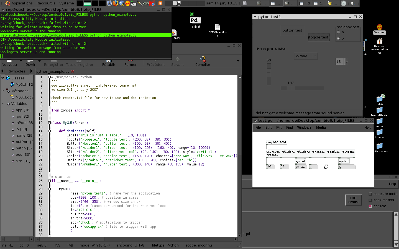Click the Nouveau file toolbar button
This screenshot has height=249, width=399.
(x=9, y=63)
